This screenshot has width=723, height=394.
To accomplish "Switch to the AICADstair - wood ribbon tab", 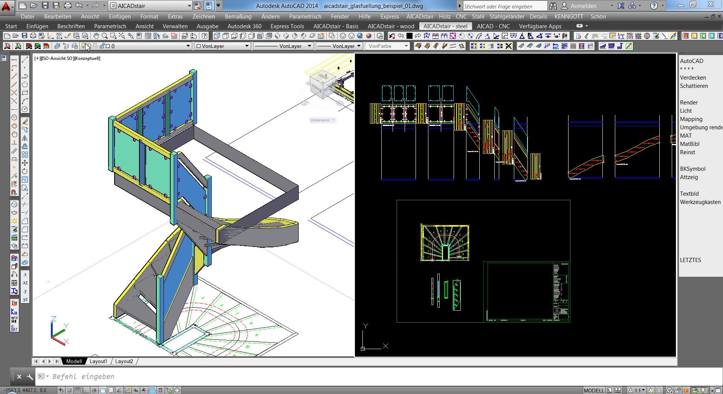I will (391, 26).
